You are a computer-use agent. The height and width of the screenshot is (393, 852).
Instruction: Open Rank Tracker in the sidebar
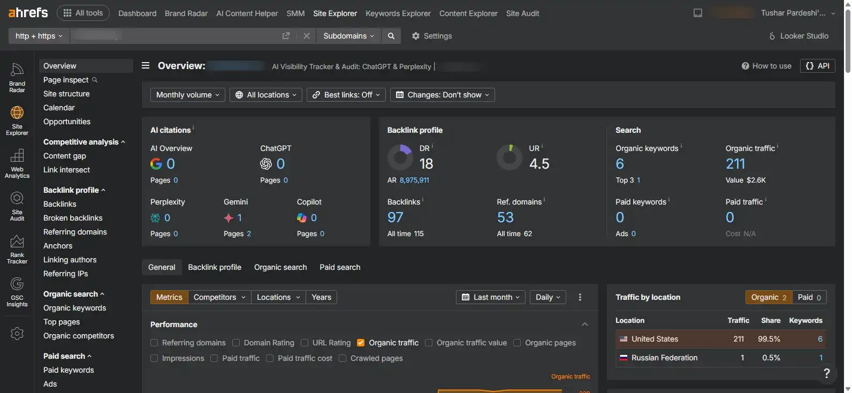tap(17, 249)
